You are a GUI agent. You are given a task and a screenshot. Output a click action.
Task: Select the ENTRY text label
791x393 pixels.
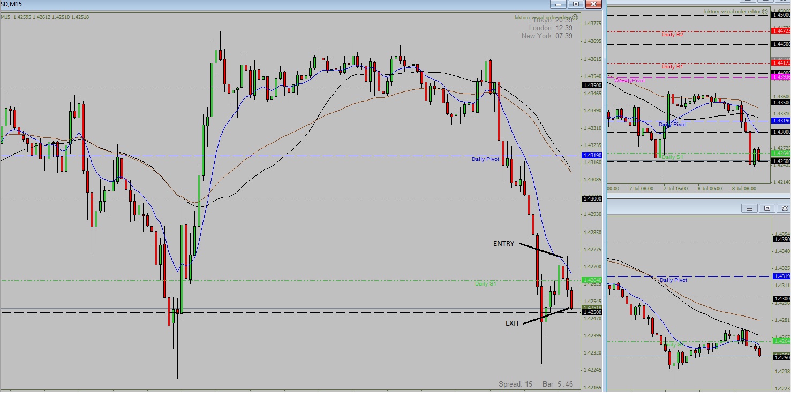click(503, 244)
